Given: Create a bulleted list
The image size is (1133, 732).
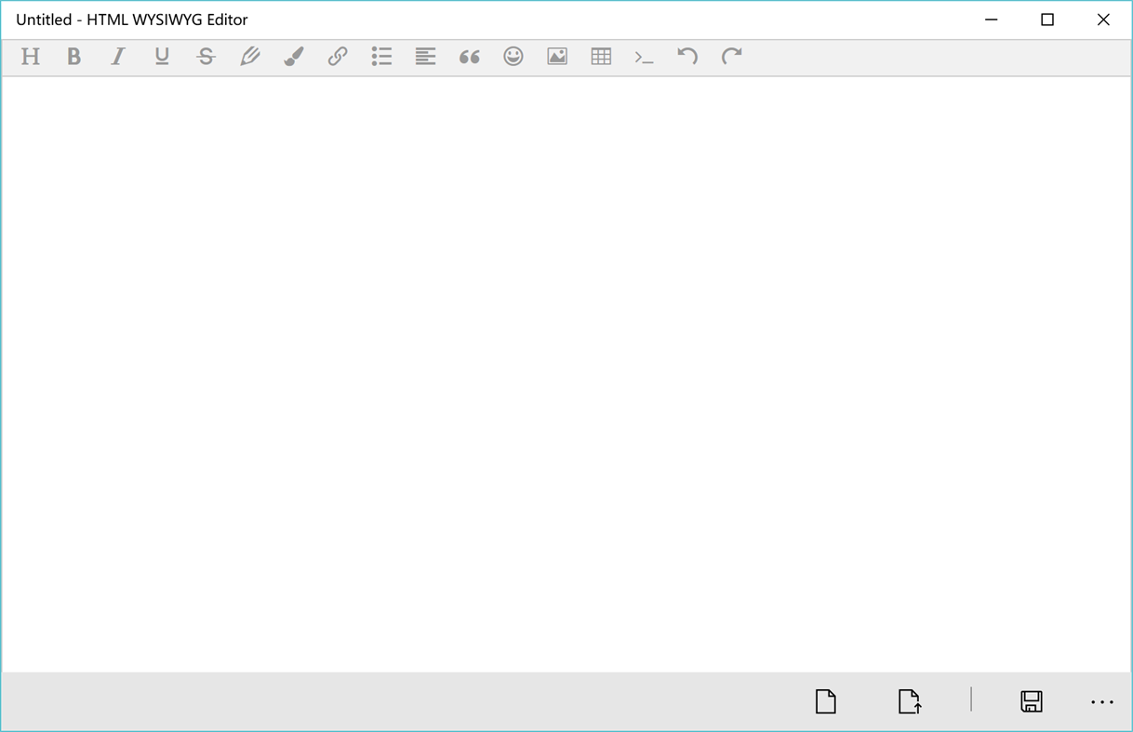Looking at the screenshot, I should 381,57.
